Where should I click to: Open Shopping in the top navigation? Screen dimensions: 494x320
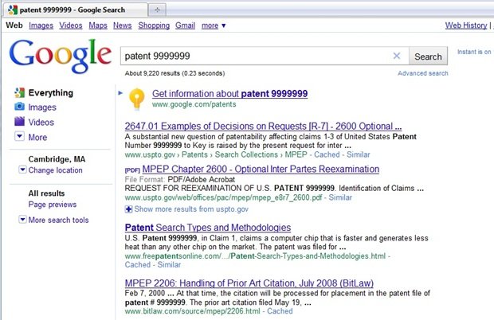[x=154, y=25]
